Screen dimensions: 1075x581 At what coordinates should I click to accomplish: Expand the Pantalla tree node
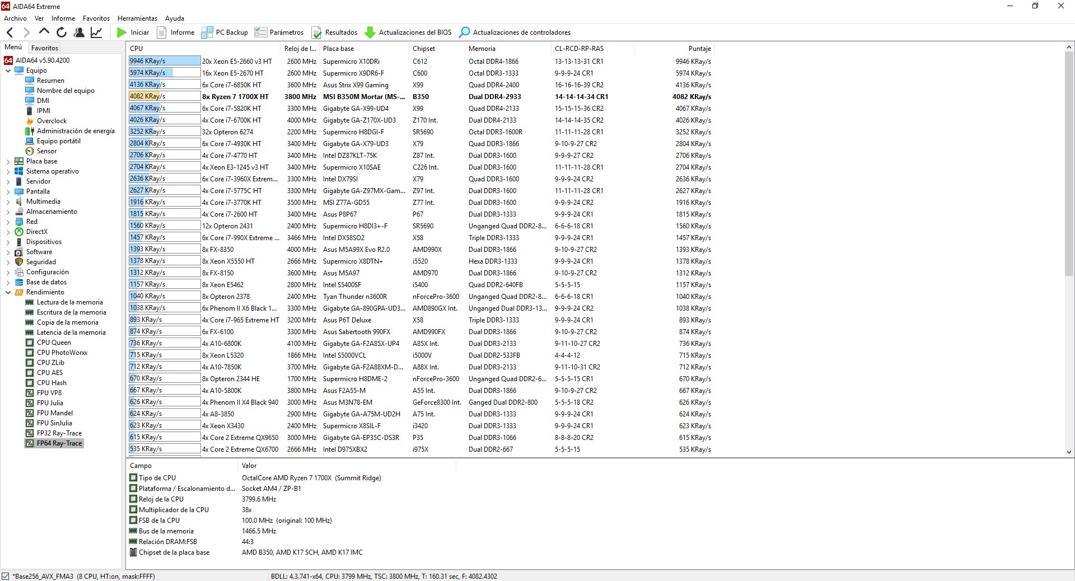click(8, 191)
